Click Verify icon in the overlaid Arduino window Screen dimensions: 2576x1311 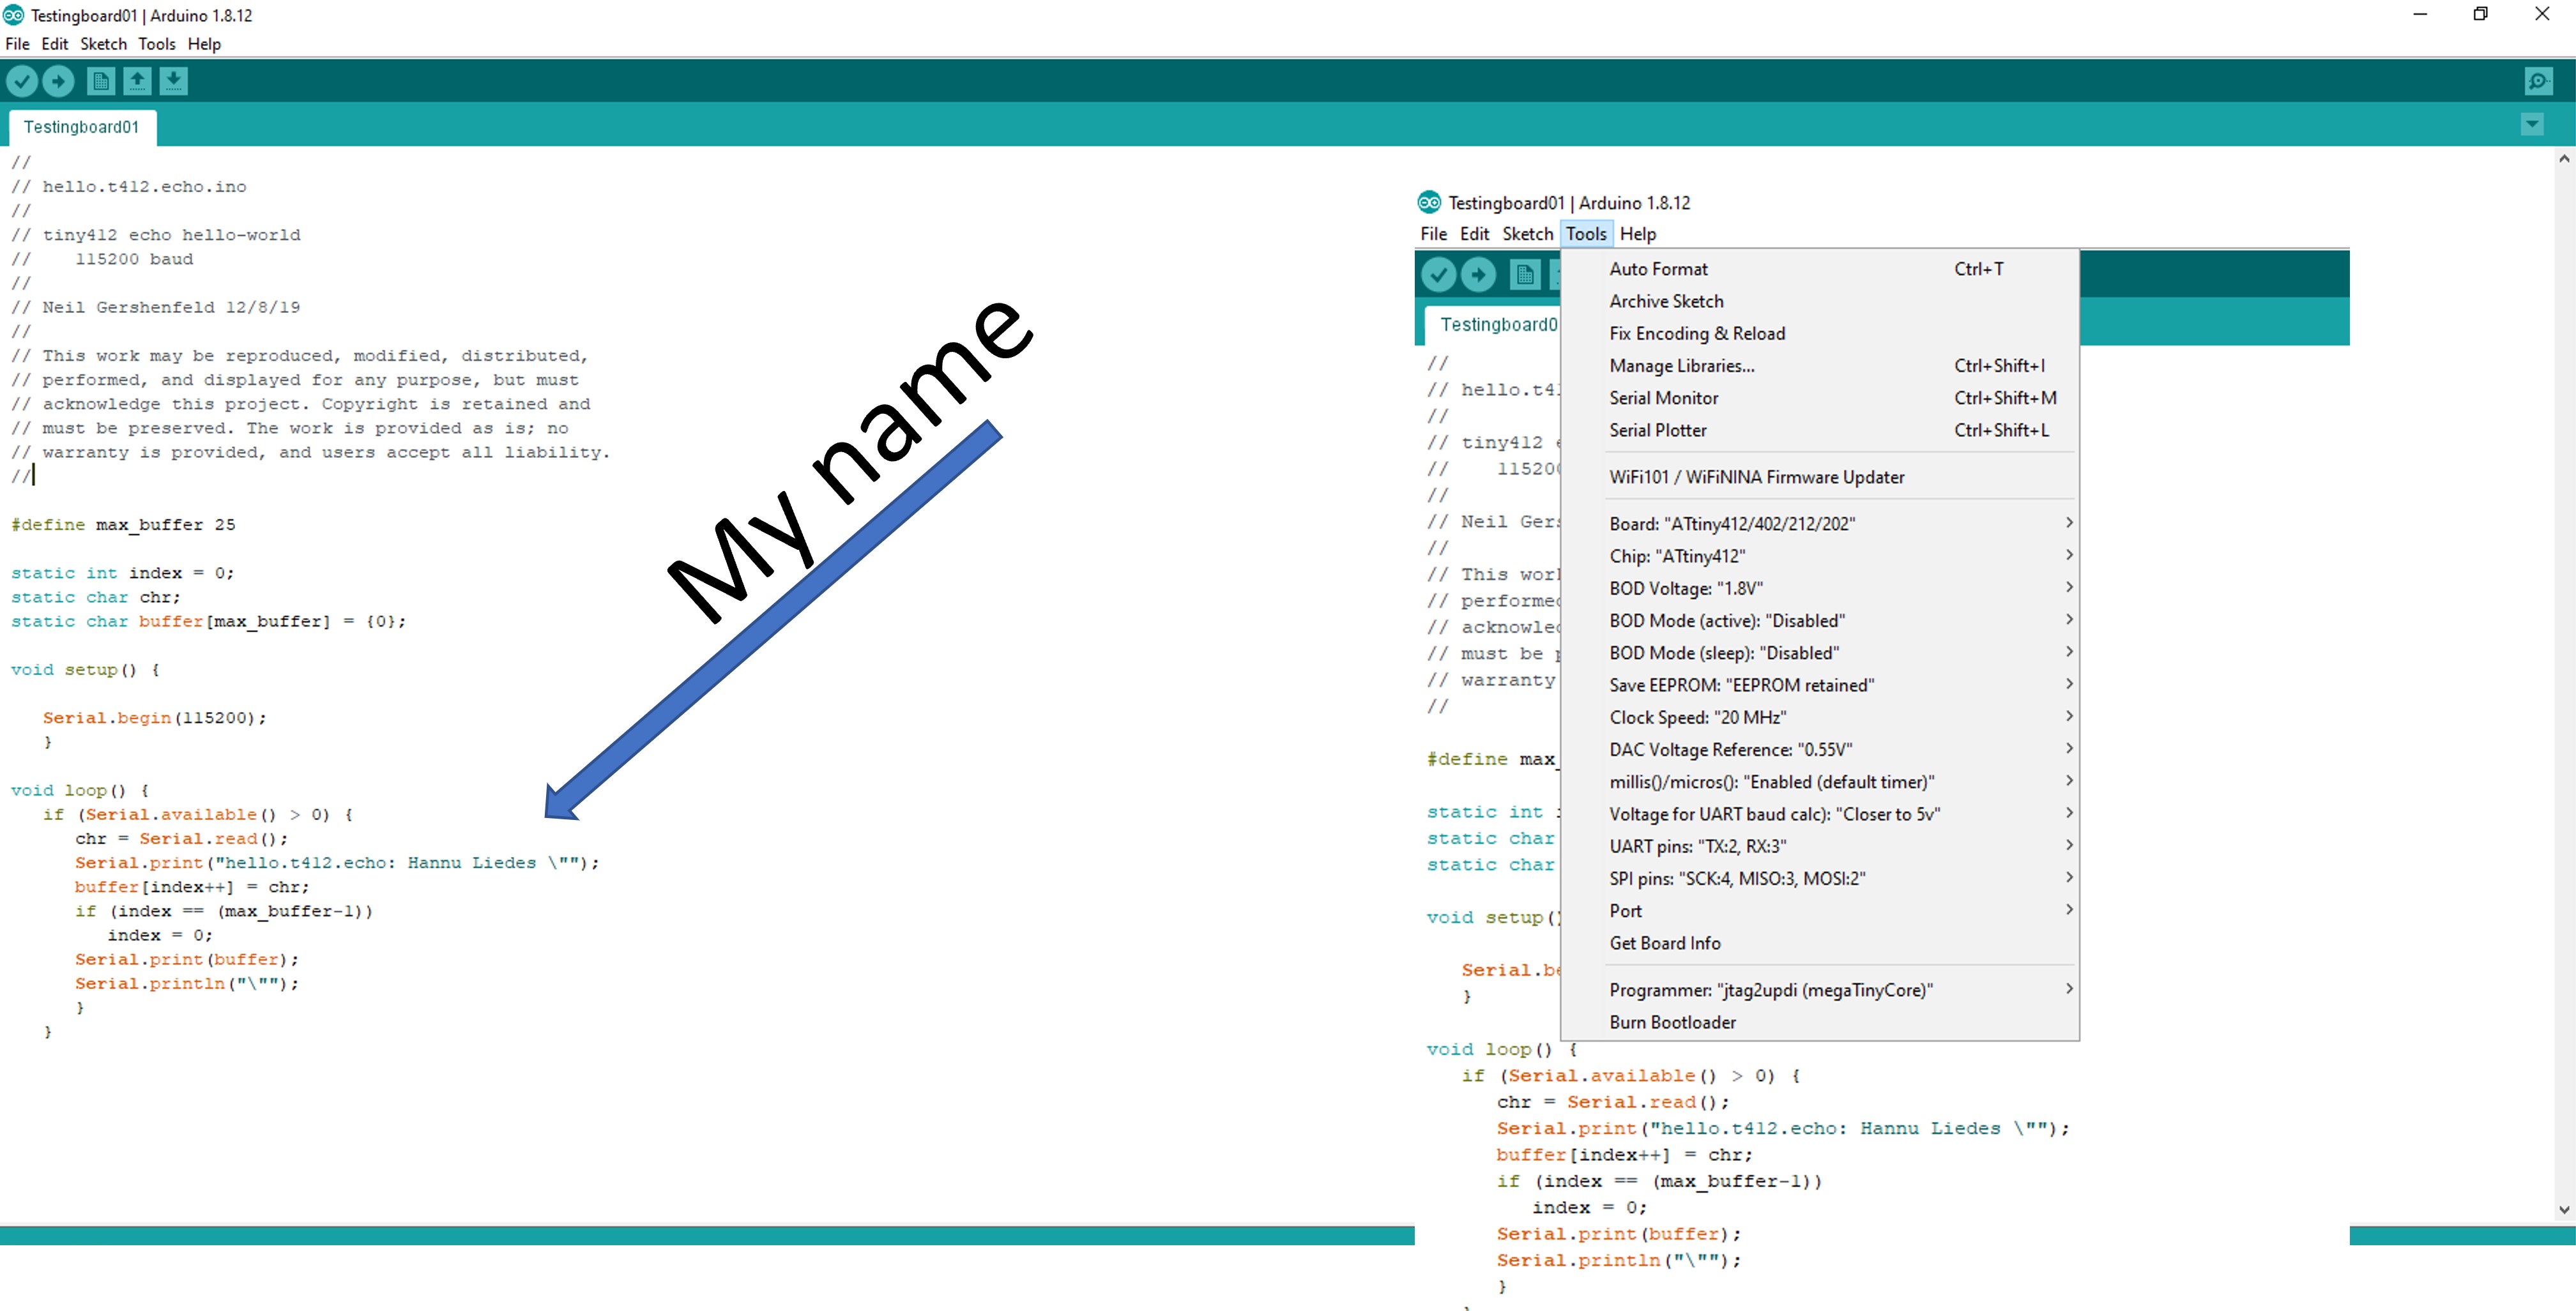[x=1438, y=274]
